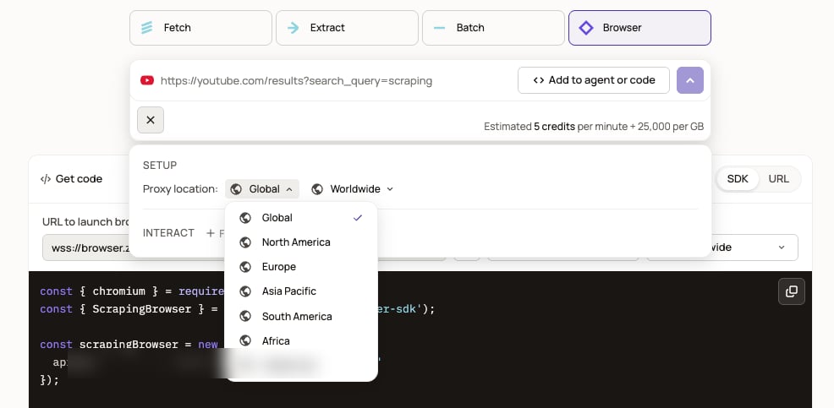This screenshot has width=834, height=408.
Task: Copy code with the copy icon button
Action: coord(792,291)
